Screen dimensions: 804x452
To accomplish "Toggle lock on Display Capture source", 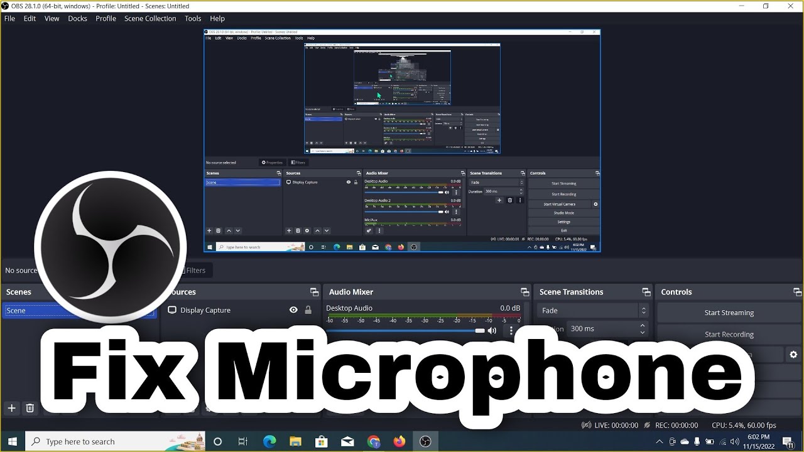I will pyautogui.click(x=308, y=310).
